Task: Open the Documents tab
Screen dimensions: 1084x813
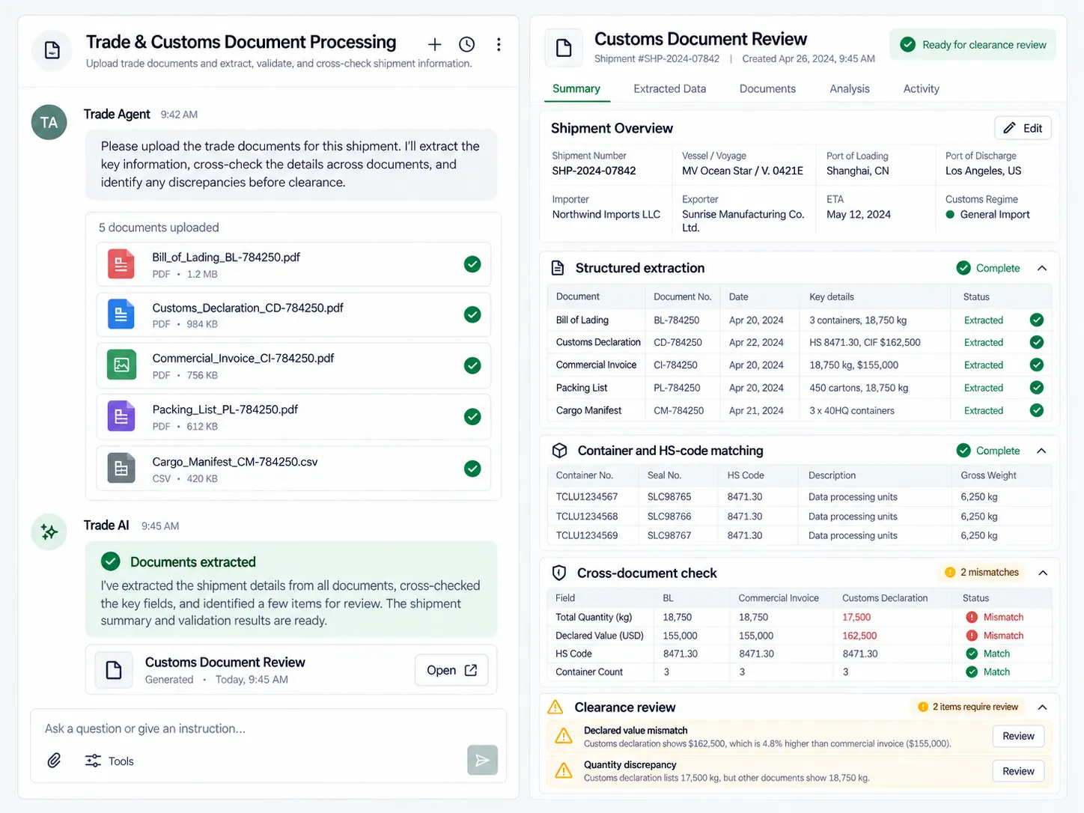Action: 767,88
